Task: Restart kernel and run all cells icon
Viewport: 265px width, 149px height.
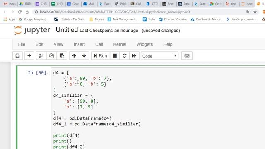Action: coord(134,56)
